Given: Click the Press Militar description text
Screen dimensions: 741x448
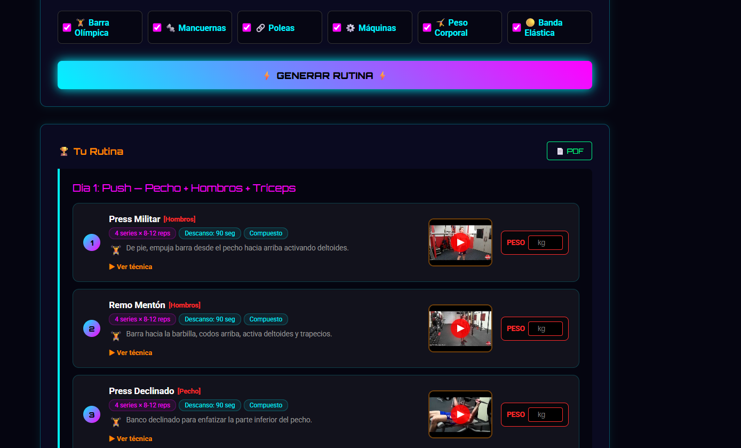Looking at the screenshot, I should [x=237, y=248].
